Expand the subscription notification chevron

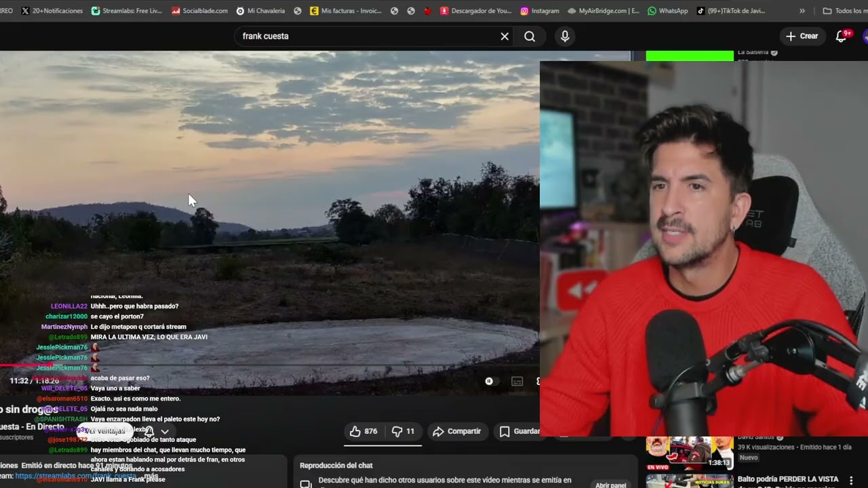click(165, 432)
